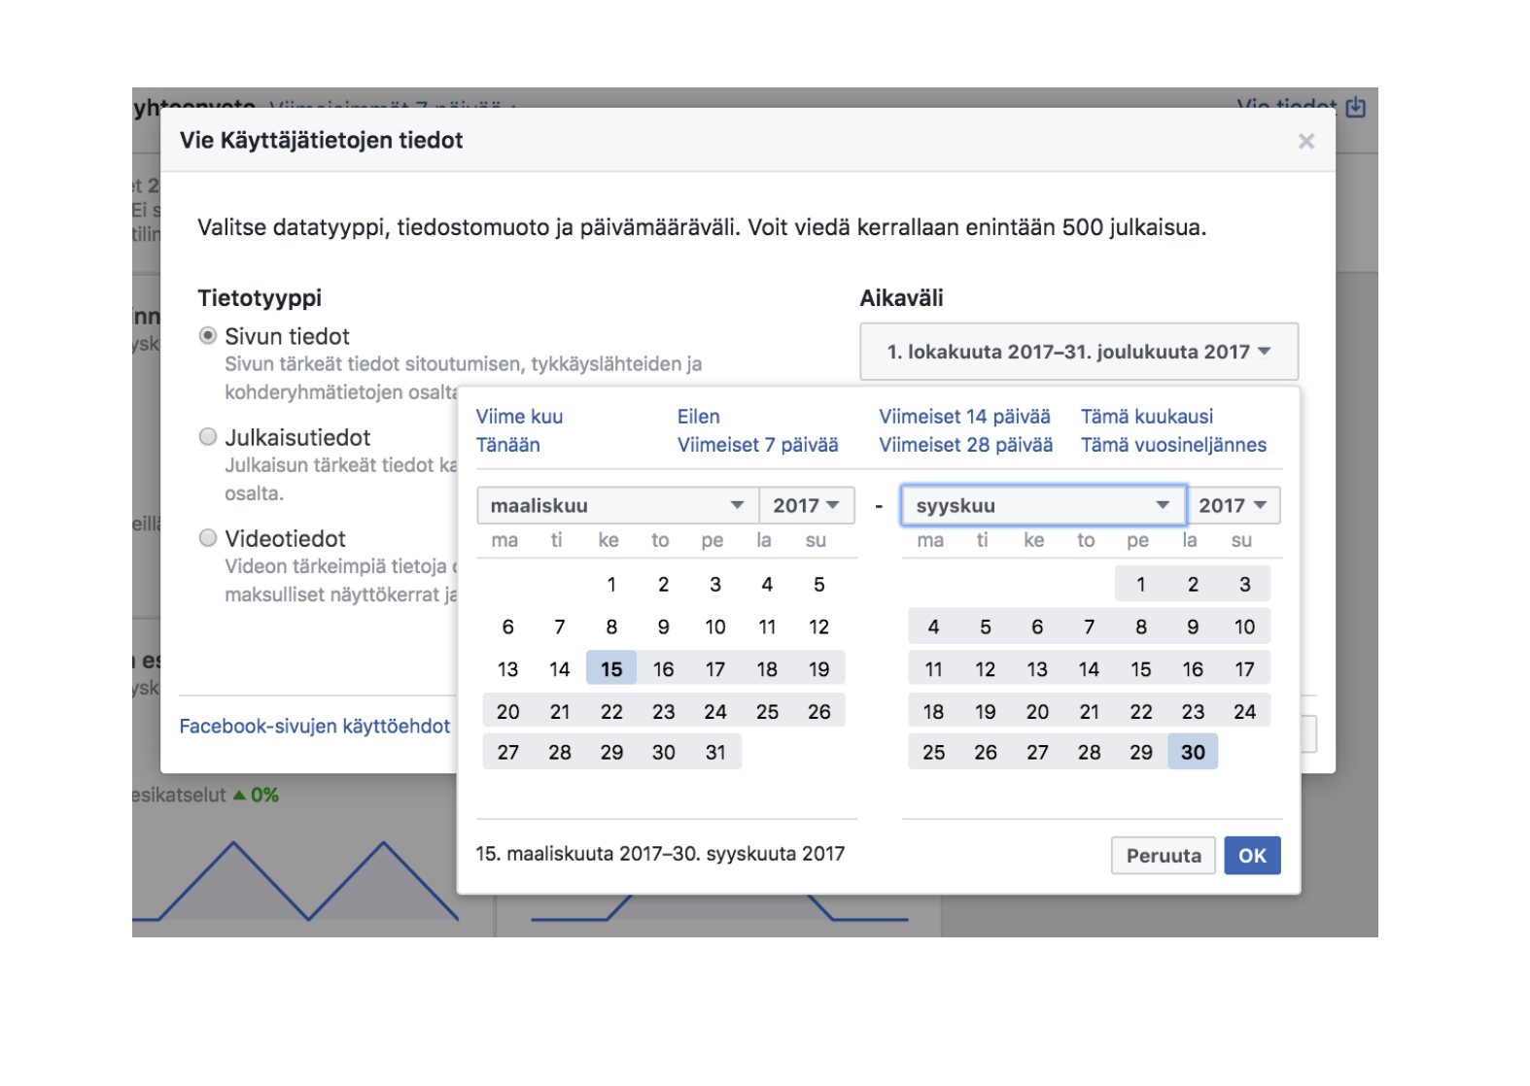Select September 28 in end calendar
The width and height of the screenshot is (1530, 1086).
(1089, 753)
